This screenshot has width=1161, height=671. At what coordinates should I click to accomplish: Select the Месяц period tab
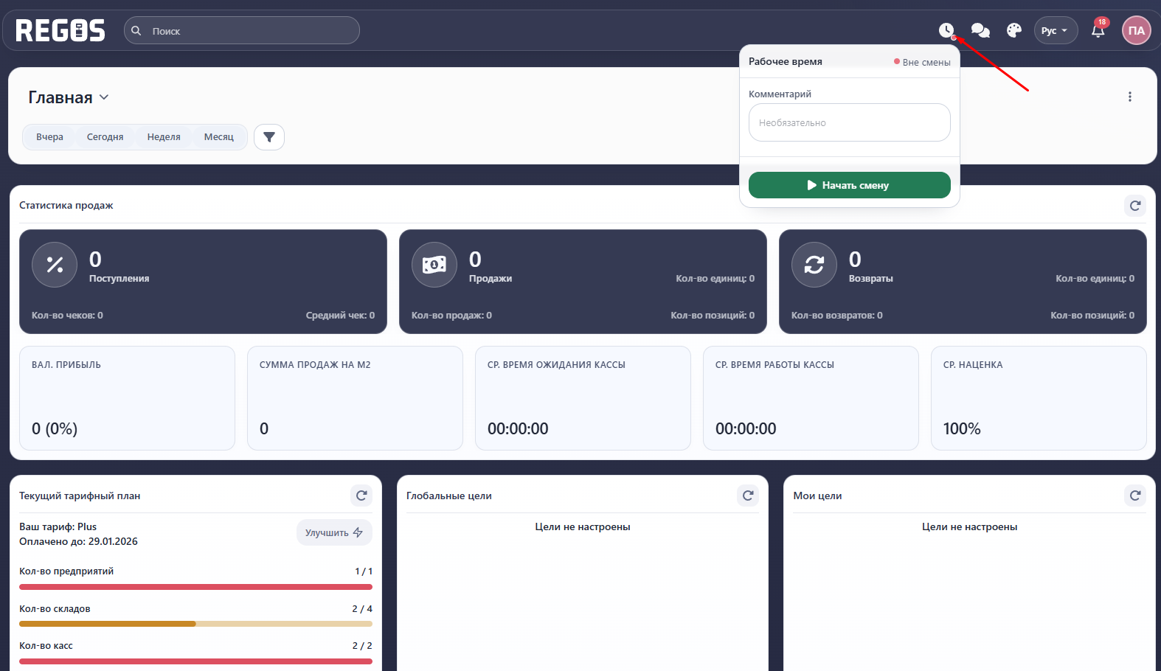(x=219, y=137)
